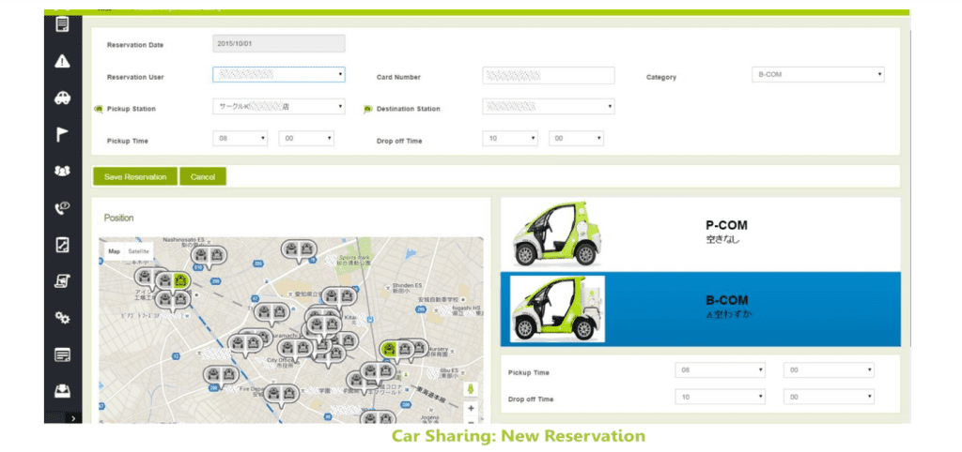Select the B-COM vehicle image
Viewport: 962px width, 452px height.
click(x=557, y=309)
